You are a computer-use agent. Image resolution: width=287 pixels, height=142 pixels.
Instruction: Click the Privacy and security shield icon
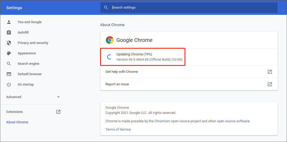[9, 43]
